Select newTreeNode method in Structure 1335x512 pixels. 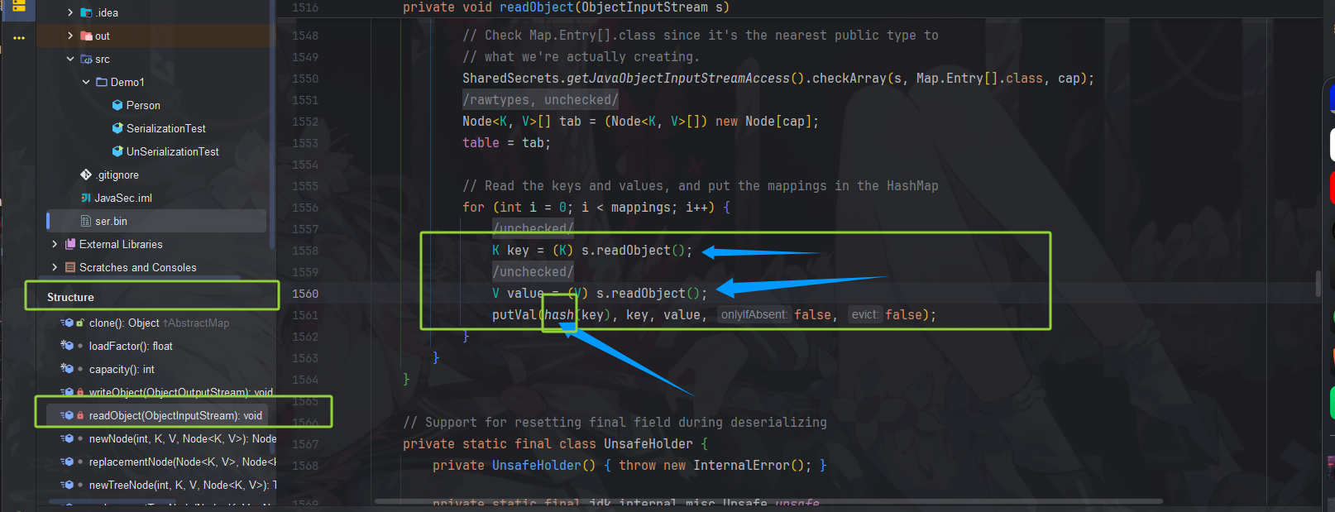(183, 485)
